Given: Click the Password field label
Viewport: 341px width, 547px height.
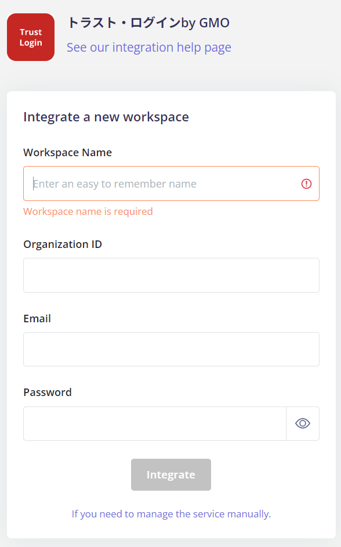Looking at the screenshot, I should [x=48, y=393].
